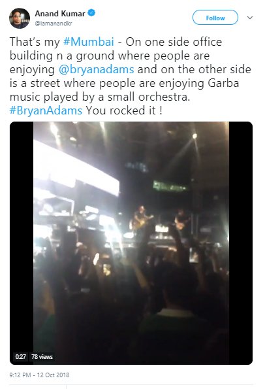Click the left guitarist in the video

[142, 220]
